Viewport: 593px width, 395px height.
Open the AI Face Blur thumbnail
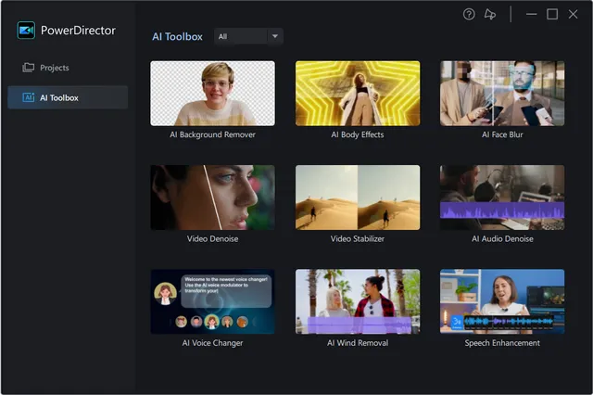click(x=501, y=93)
